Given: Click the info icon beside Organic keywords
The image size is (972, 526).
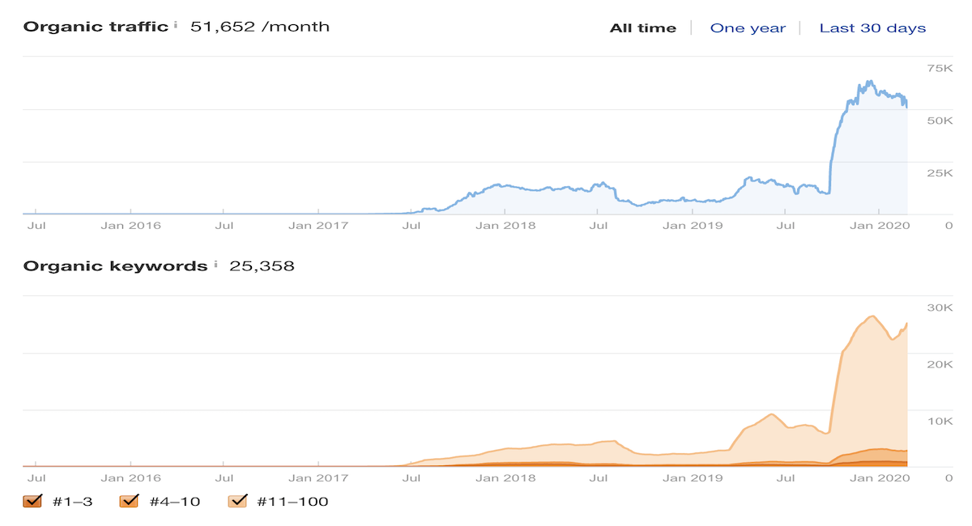Looking at the screenshot, I should coord(215,265).
